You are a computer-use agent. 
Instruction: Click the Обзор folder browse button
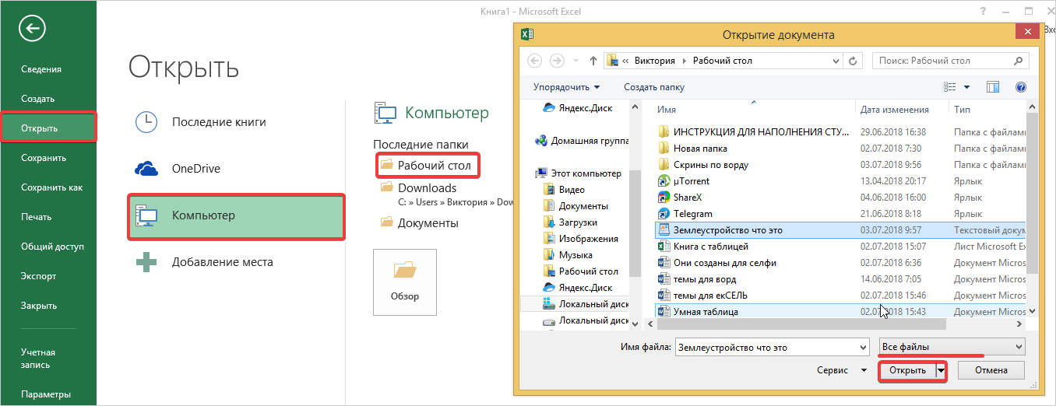pyautogui.click(x=405, y=282)
